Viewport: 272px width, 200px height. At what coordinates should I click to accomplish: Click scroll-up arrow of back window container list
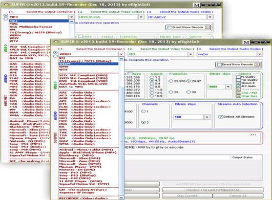click(x=72, y=22)
